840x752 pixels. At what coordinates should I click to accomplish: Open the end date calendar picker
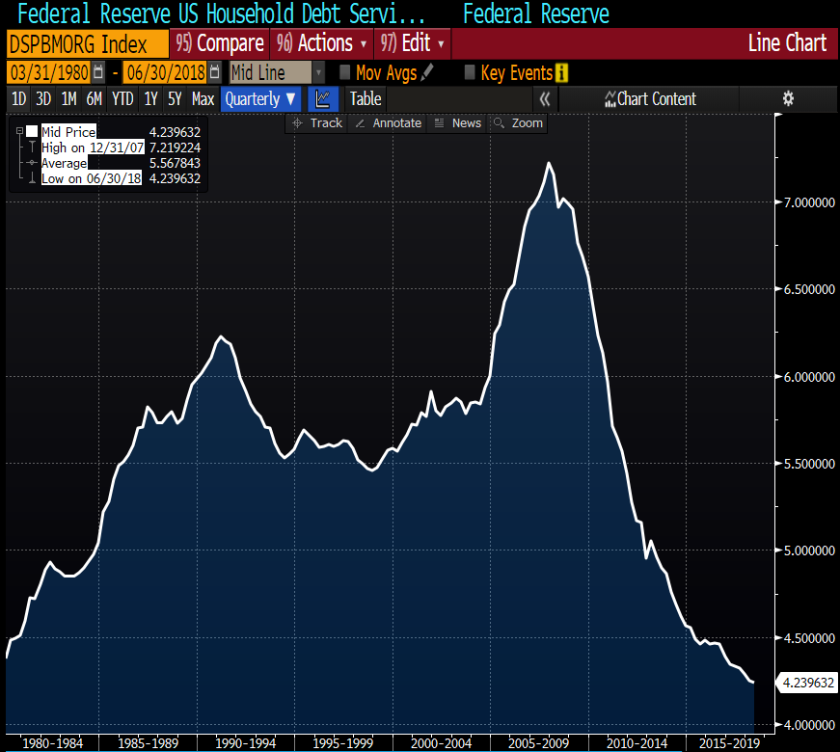[x=214, y=73]
